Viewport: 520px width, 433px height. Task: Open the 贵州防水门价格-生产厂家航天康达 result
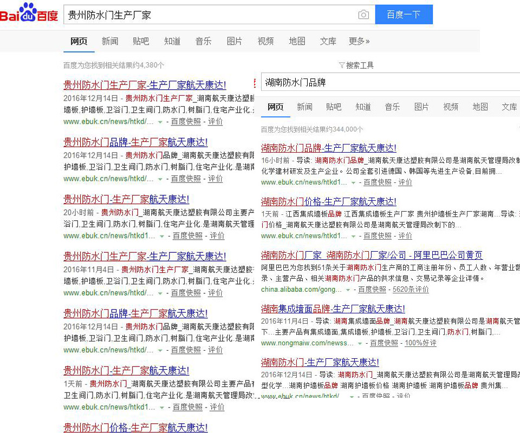coord(135,428)
